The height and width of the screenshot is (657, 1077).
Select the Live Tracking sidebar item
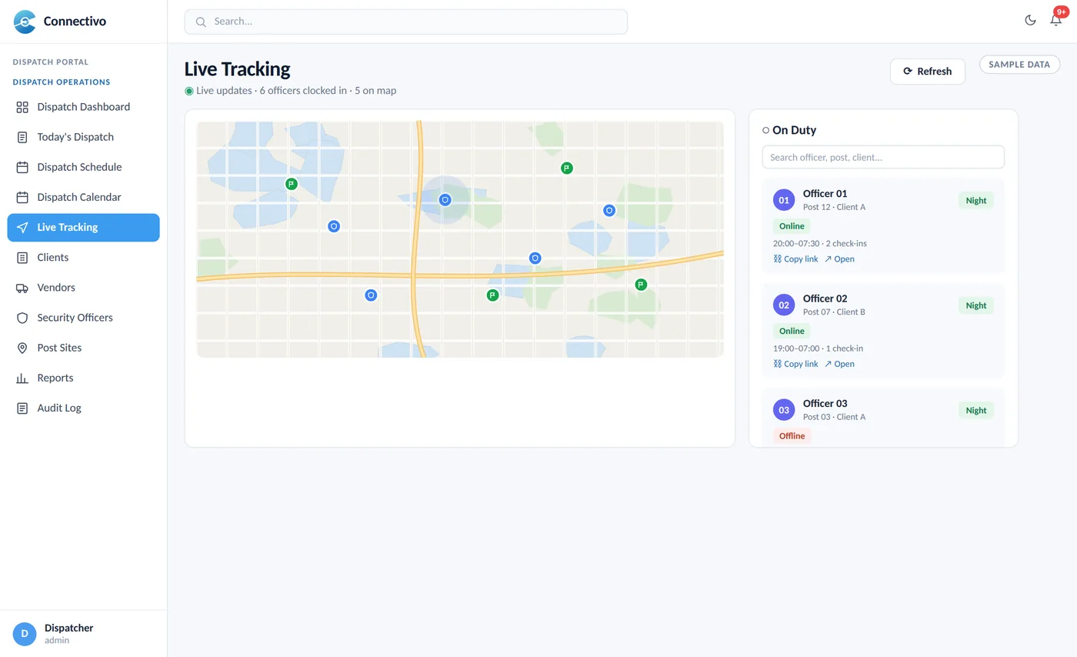coord(84,228)
